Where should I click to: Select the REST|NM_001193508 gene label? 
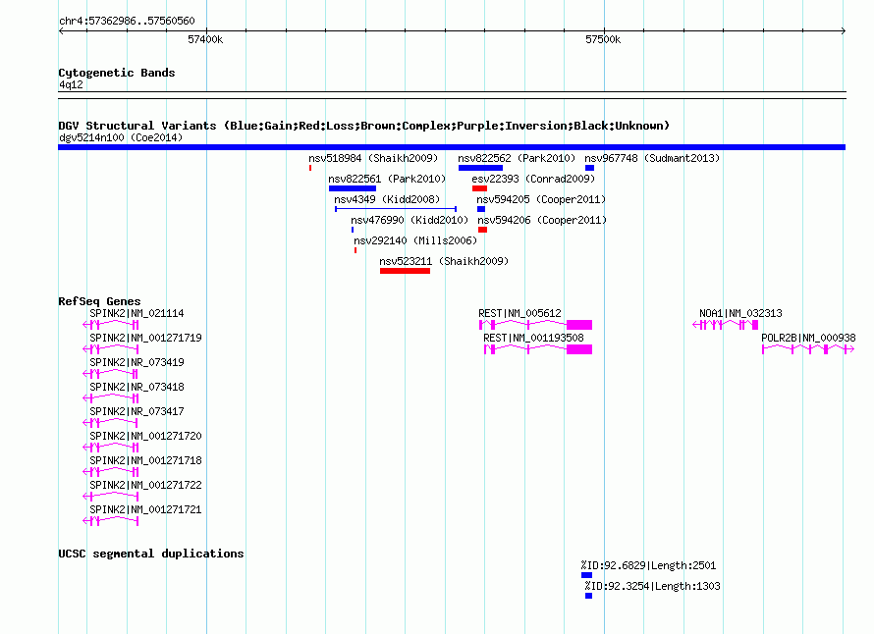pyautogui.click(x=533, y=338)
